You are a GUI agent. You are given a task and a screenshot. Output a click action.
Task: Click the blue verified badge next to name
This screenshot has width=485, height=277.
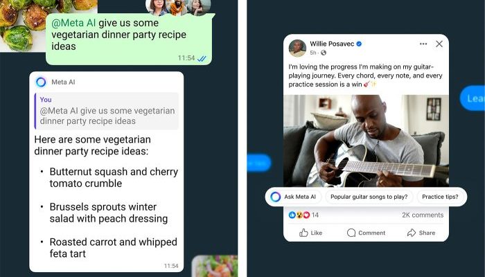[x=359, y=44]
